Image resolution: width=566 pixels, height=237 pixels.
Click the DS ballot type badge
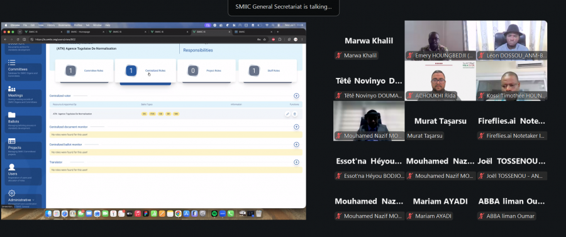point(144,114)
